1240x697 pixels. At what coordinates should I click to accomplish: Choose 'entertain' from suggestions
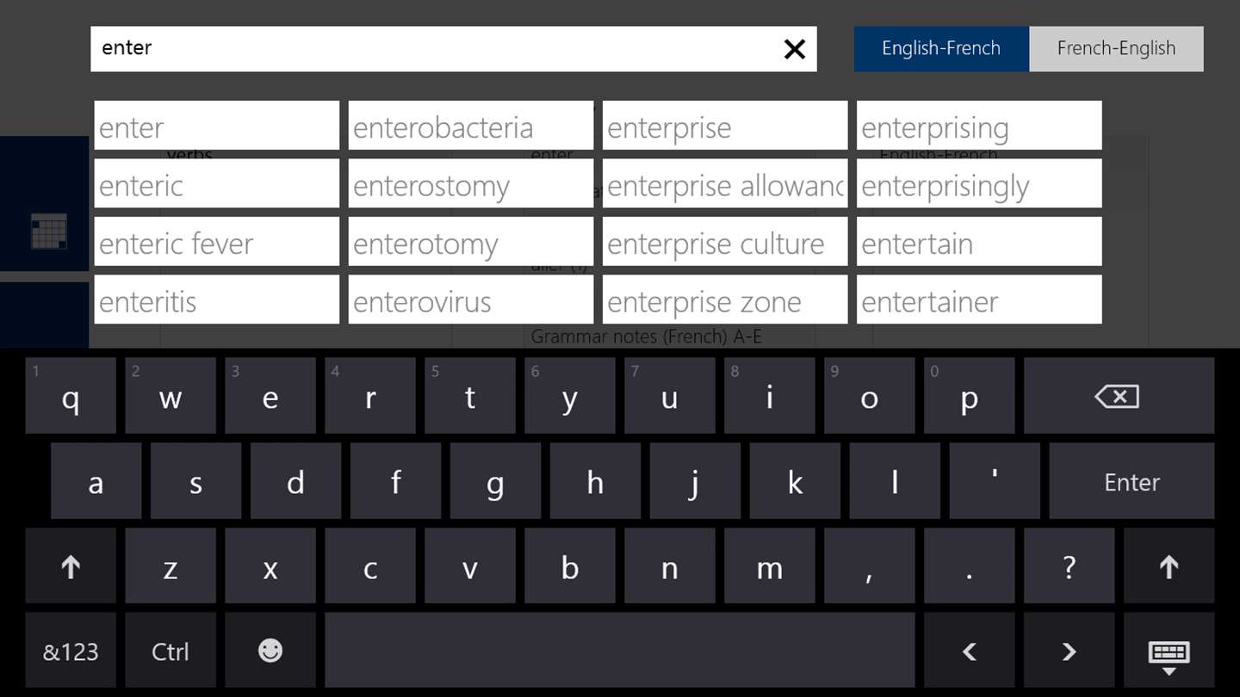(978, 242)
